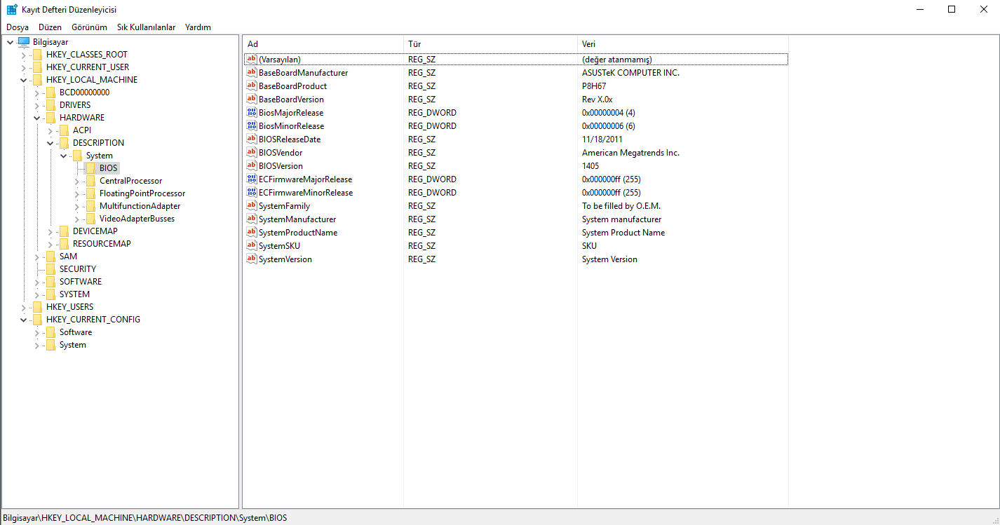Open the Yardım menu
The width and height of the screenshot is (1000, 525).
point(198,27)
